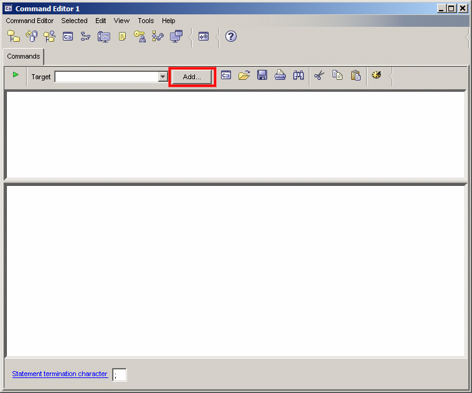Find text with the binoculars icon
This screenshot has width=472, height=393.
298,75
